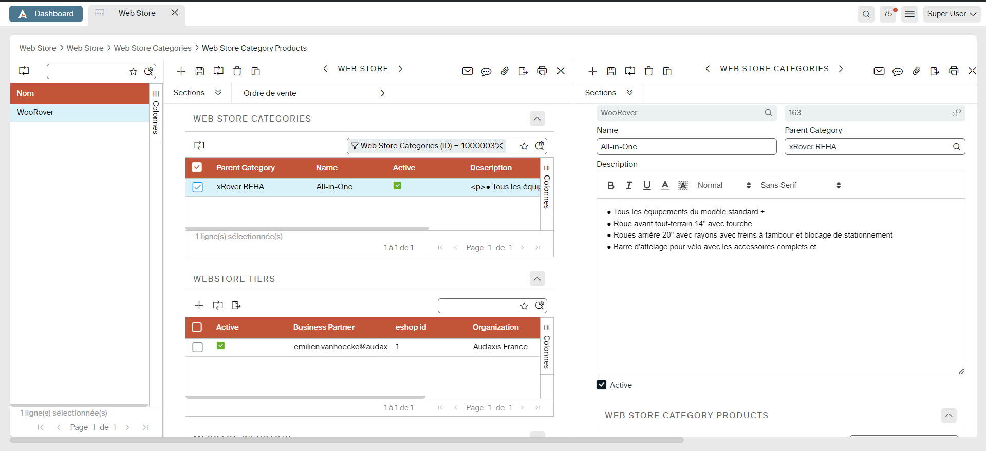
Task: Open Web Store Categories breadcrumb
Action: point(153,48)
